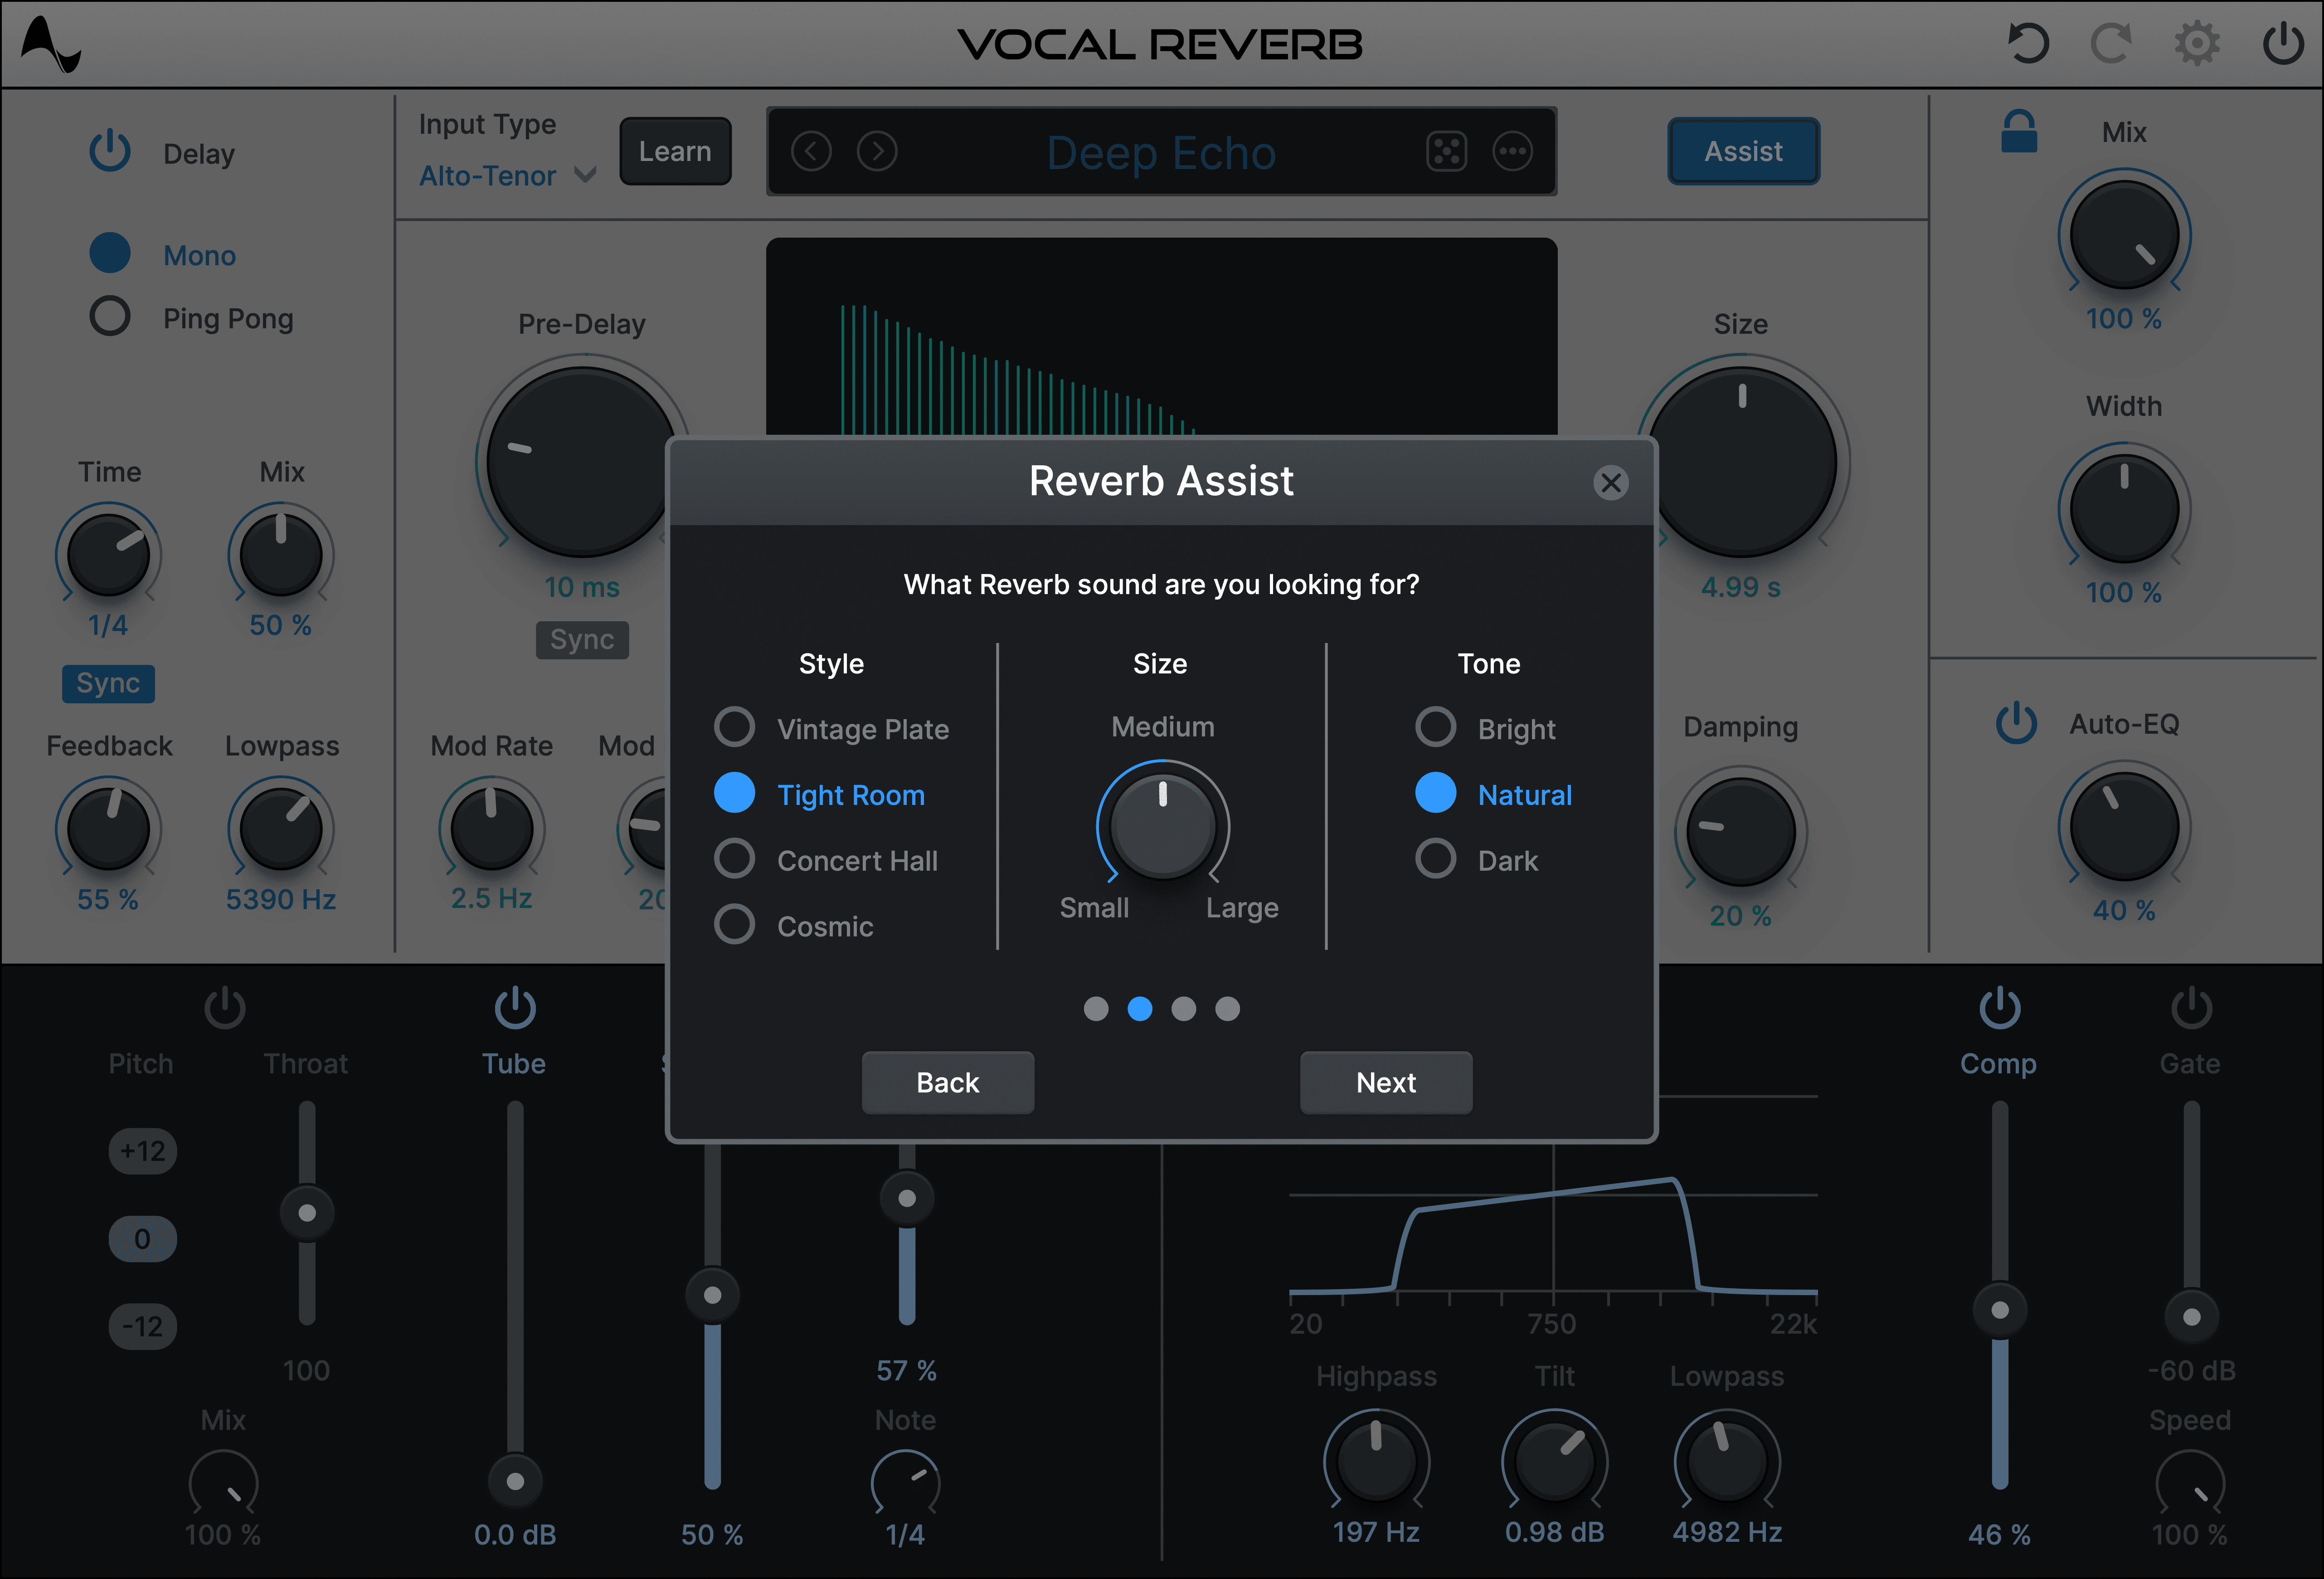Go to second assist page dot
Screen dimensions: 2324x1579
click(x=1139, y=1008)
